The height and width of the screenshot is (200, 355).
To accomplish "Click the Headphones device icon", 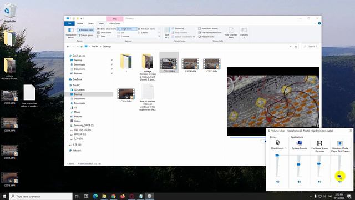I will pos(277,143).
